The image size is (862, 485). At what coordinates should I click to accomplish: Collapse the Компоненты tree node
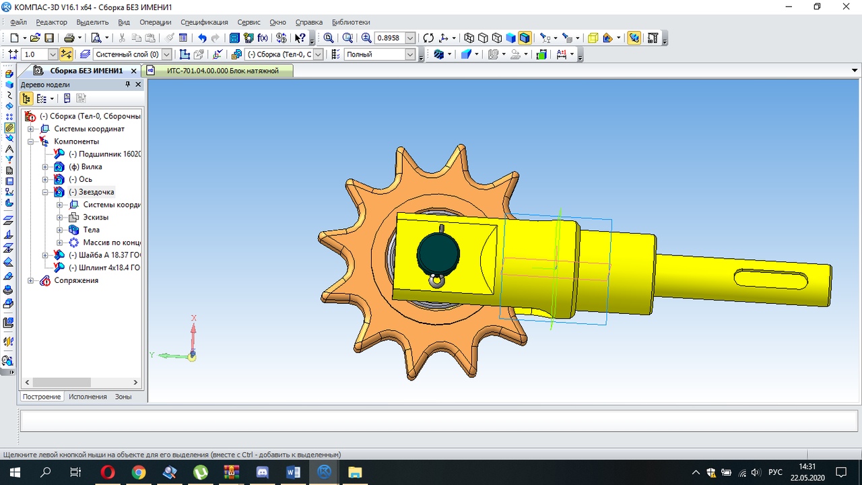coord(30,141)
